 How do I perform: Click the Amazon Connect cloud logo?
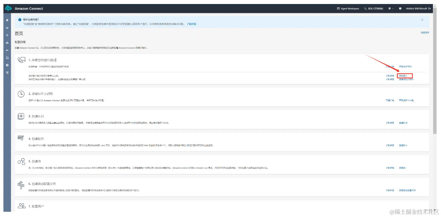click(x=8, y=8)
